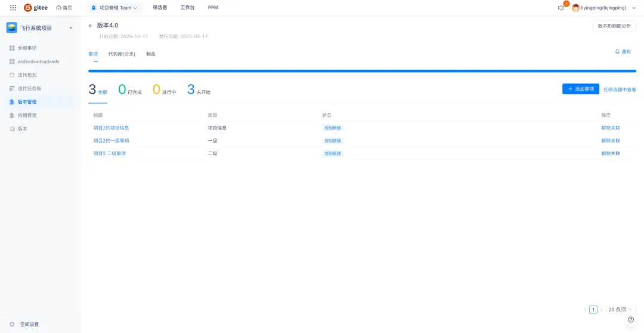
Task: Click the 依赖管理 sidebar icon
Action: coord(12,116)
